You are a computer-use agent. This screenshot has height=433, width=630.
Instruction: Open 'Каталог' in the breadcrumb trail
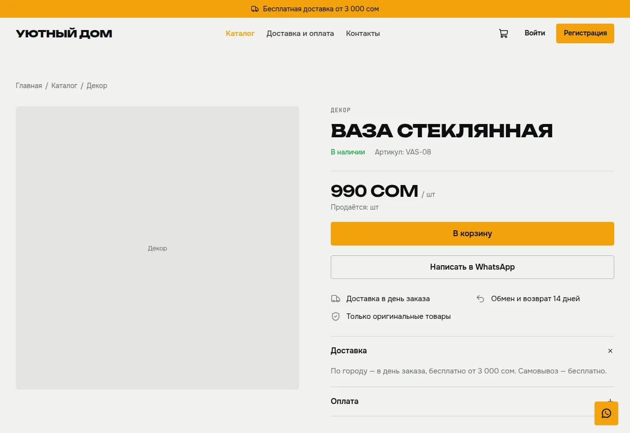click(x=64, y=86)
